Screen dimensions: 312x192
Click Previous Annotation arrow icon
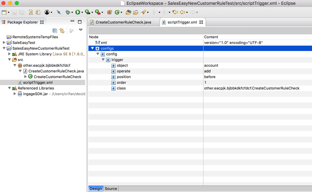click(x=164, y=12)
